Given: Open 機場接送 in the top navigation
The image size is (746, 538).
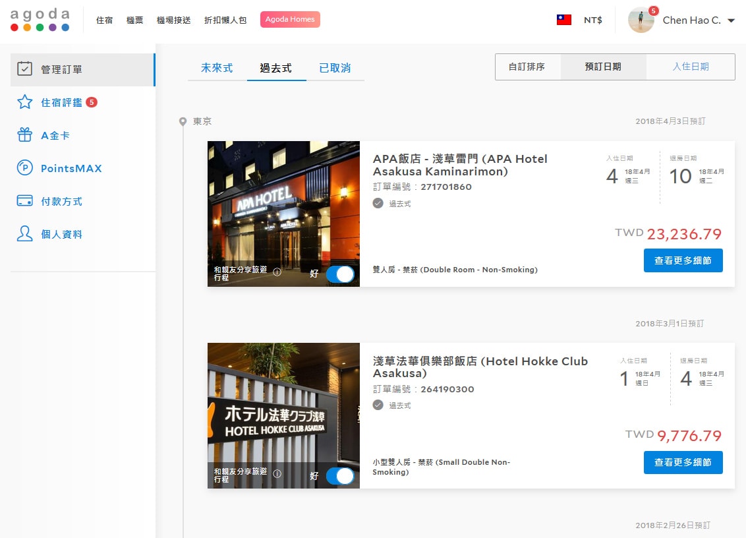Looking at the screenshot, I should click(174, 20).
